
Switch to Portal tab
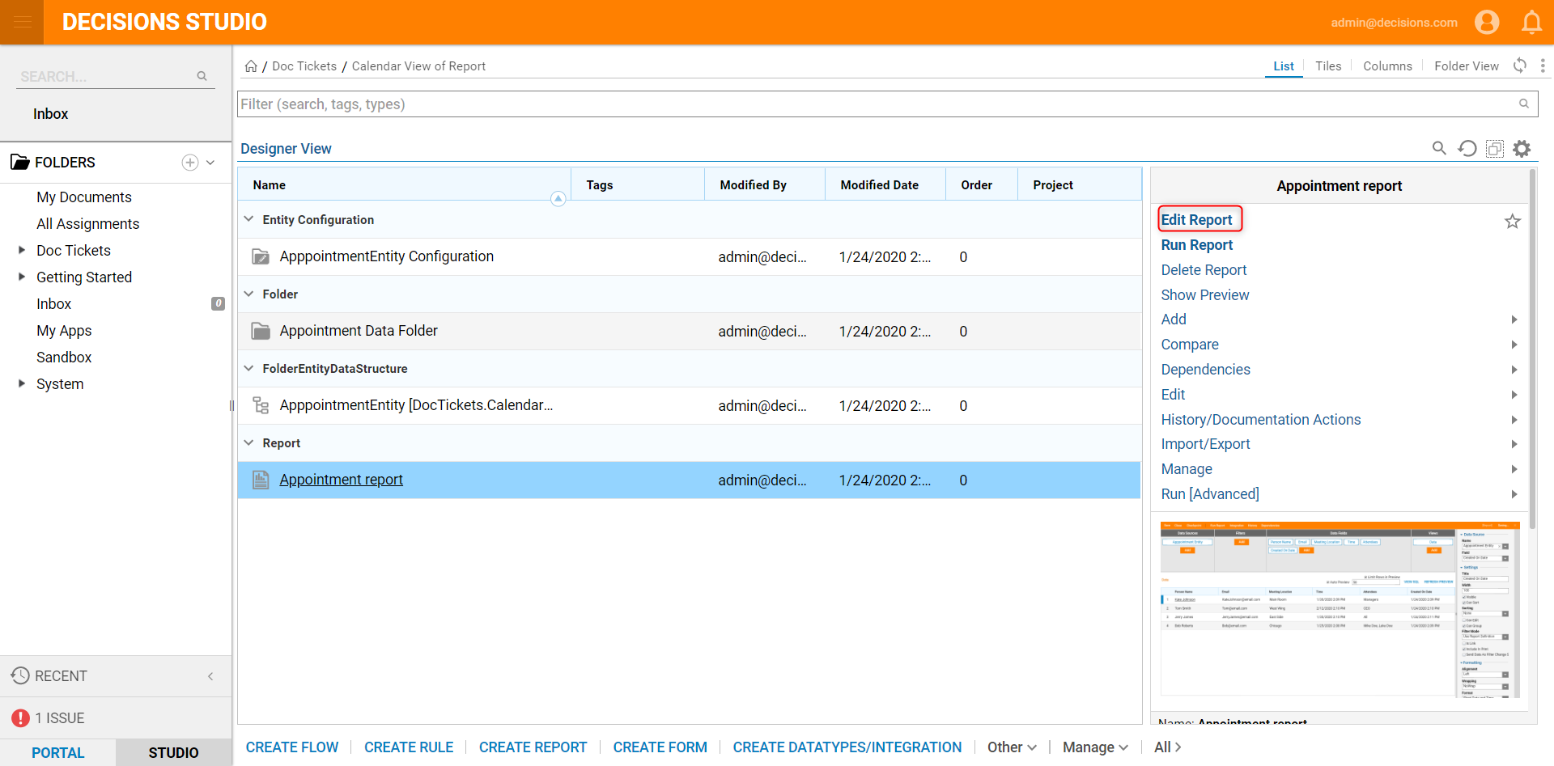coord(58,752)
